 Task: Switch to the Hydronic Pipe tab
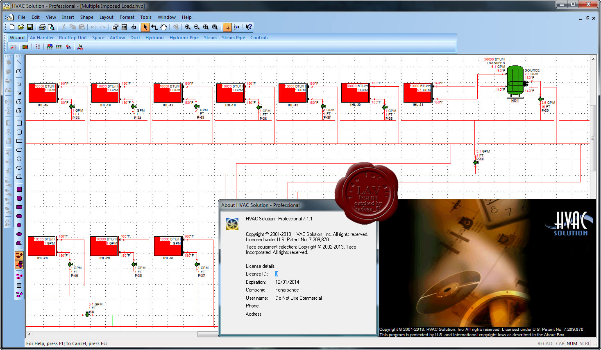click(x=184, y=38)
